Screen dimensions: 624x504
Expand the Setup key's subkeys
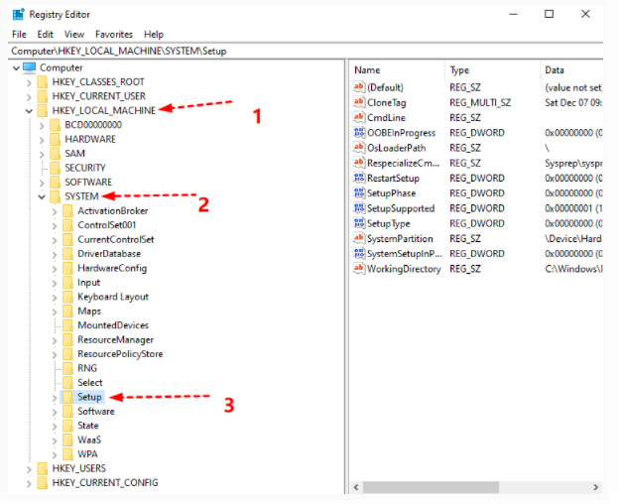[55, 398]
